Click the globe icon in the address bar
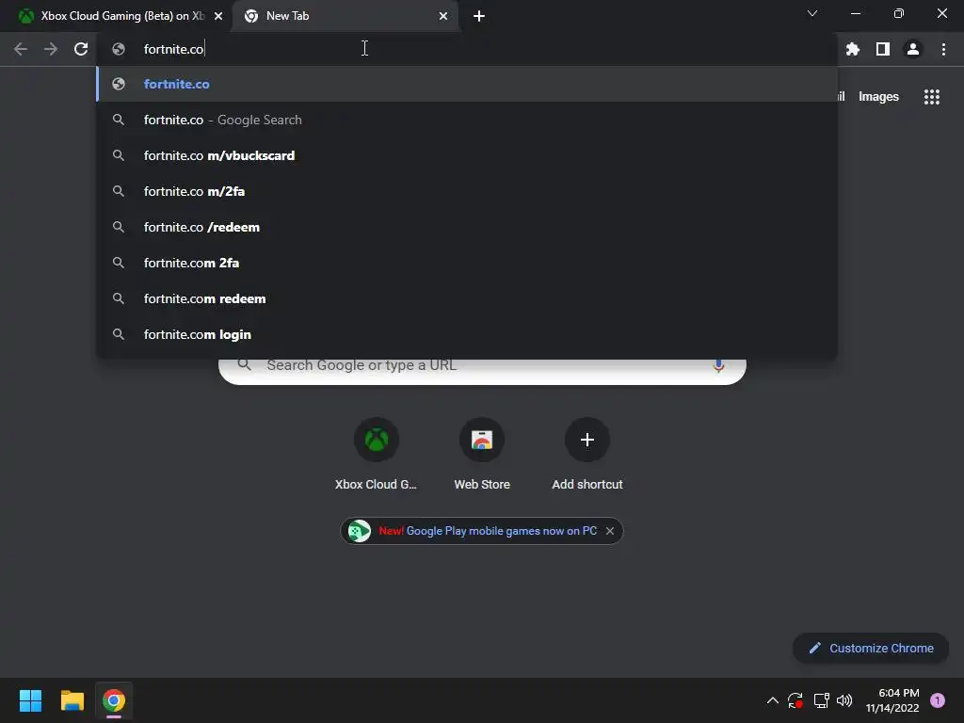 coord(119,49)
